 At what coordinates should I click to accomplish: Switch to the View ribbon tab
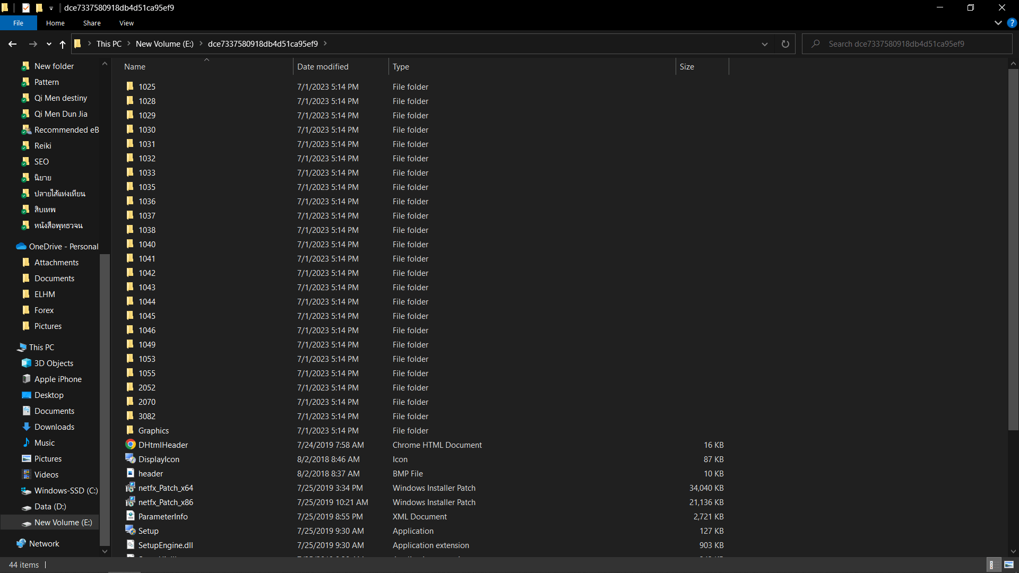coord(126,23)
